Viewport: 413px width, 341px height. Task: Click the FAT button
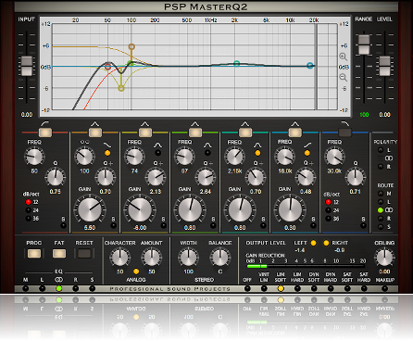tap(59, 254)
